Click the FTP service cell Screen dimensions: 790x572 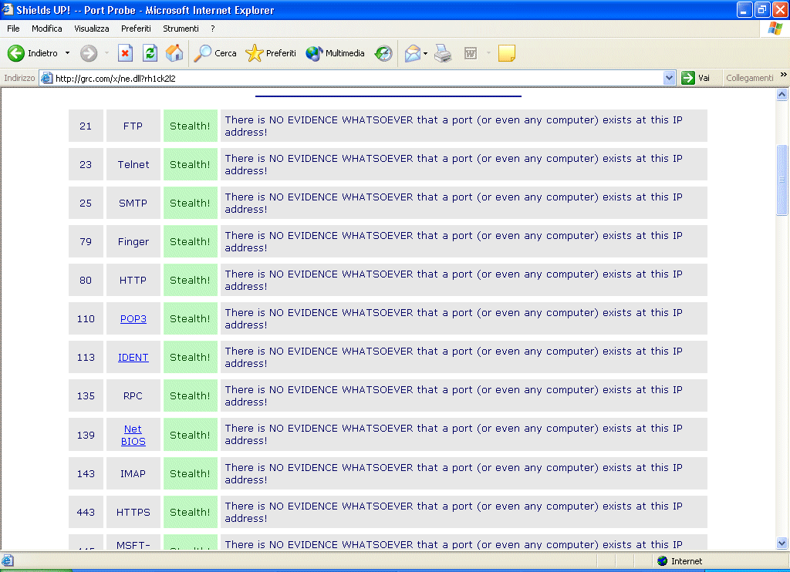click(x=133, y=126)
